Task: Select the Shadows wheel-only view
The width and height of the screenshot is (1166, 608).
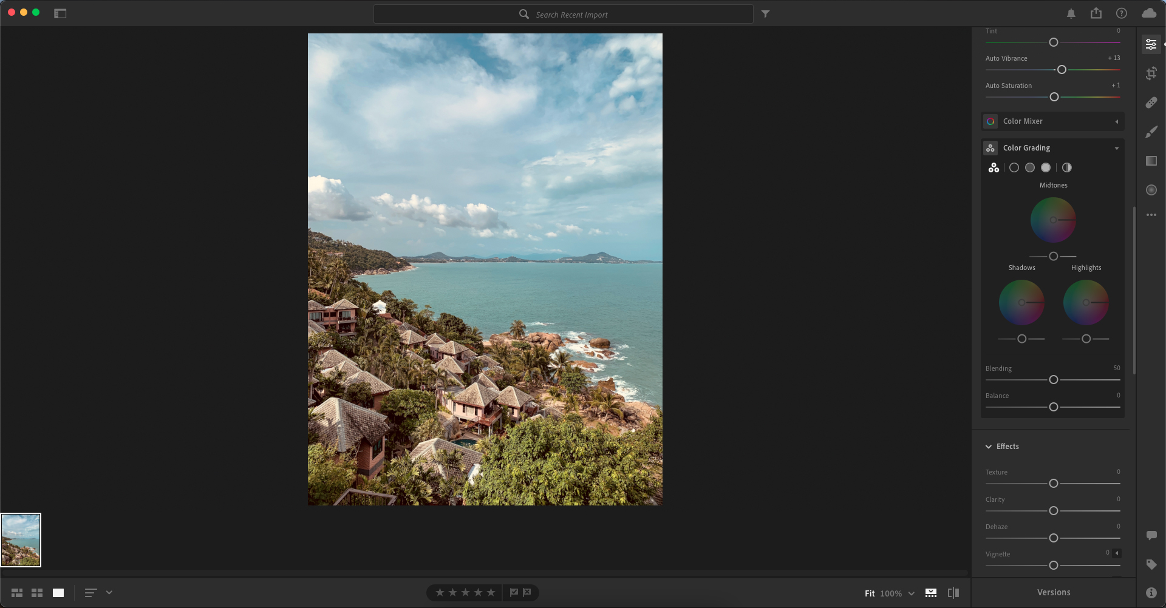Action: [x=1014, y=167]
